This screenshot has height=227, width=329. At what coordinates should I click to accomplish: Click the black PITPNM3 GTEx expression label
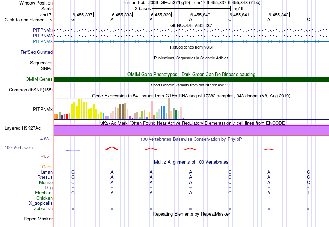tap(43, 109)
